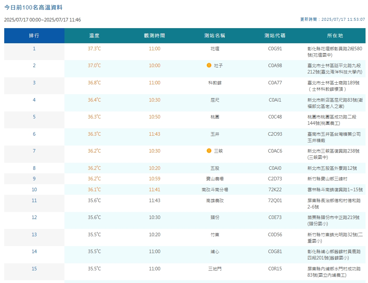Select station code C0G91
This screenshot has height=283, width=368.
pos(275,49)
